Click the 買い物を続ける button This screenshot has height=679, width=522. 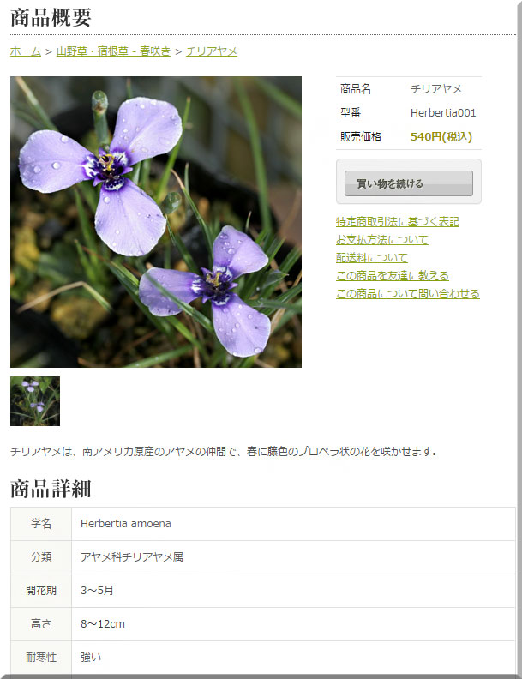409,183
